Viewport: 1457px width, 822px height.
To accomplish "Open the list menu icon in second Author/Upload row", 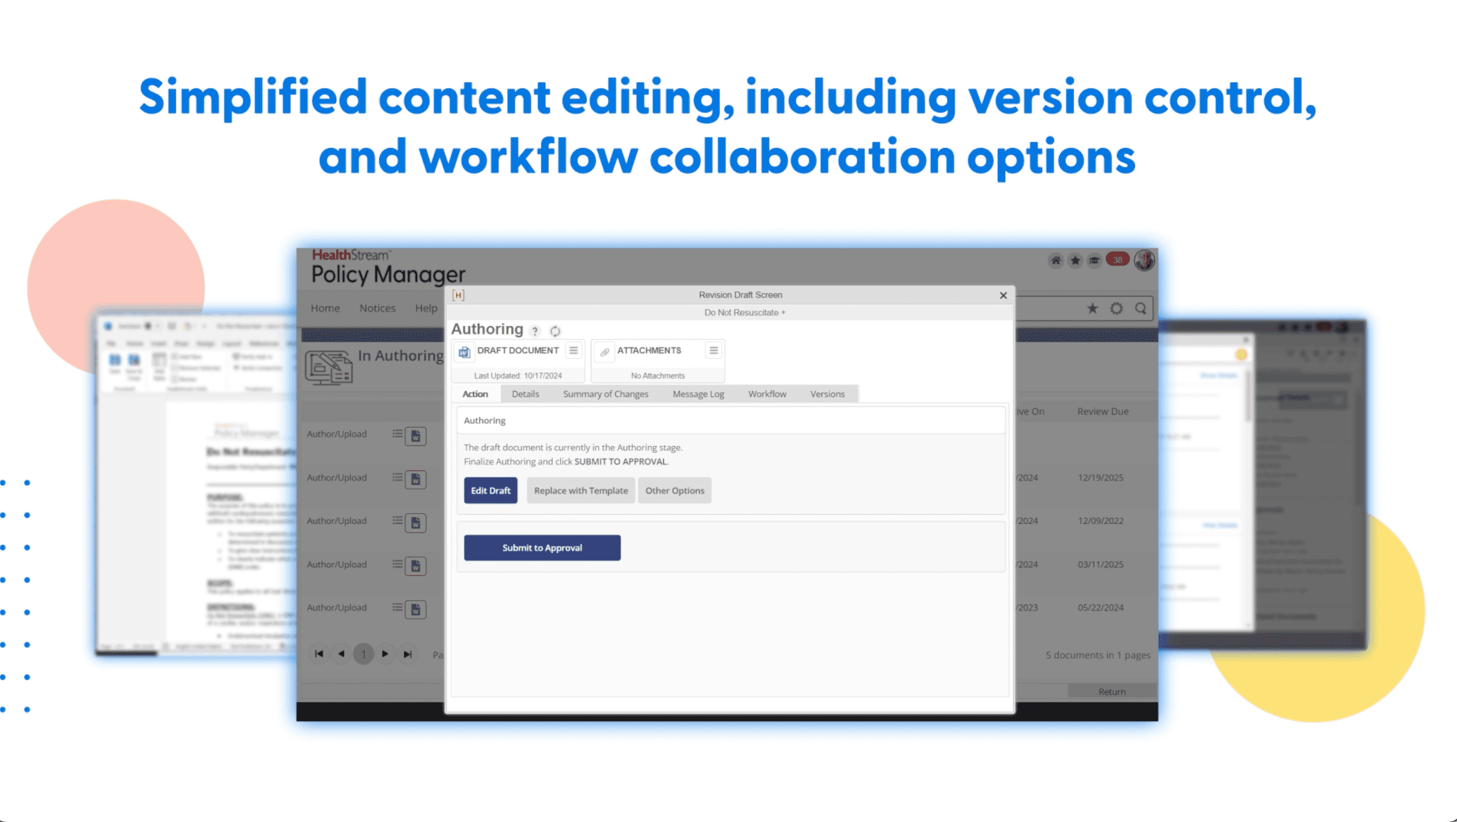I will point(397,477).
